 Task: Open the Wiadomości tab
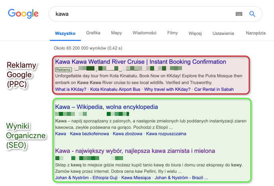[x=144, y=33]
